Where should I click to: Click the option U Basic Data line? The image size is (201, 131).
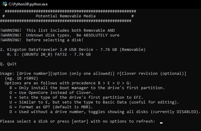[x=94, y=102]
